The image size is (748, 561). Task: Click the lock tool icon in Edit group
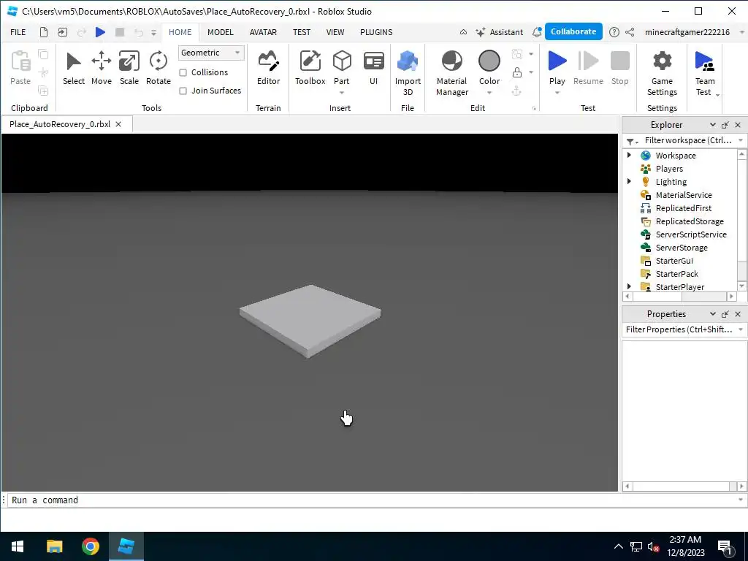tap(516, 72)
